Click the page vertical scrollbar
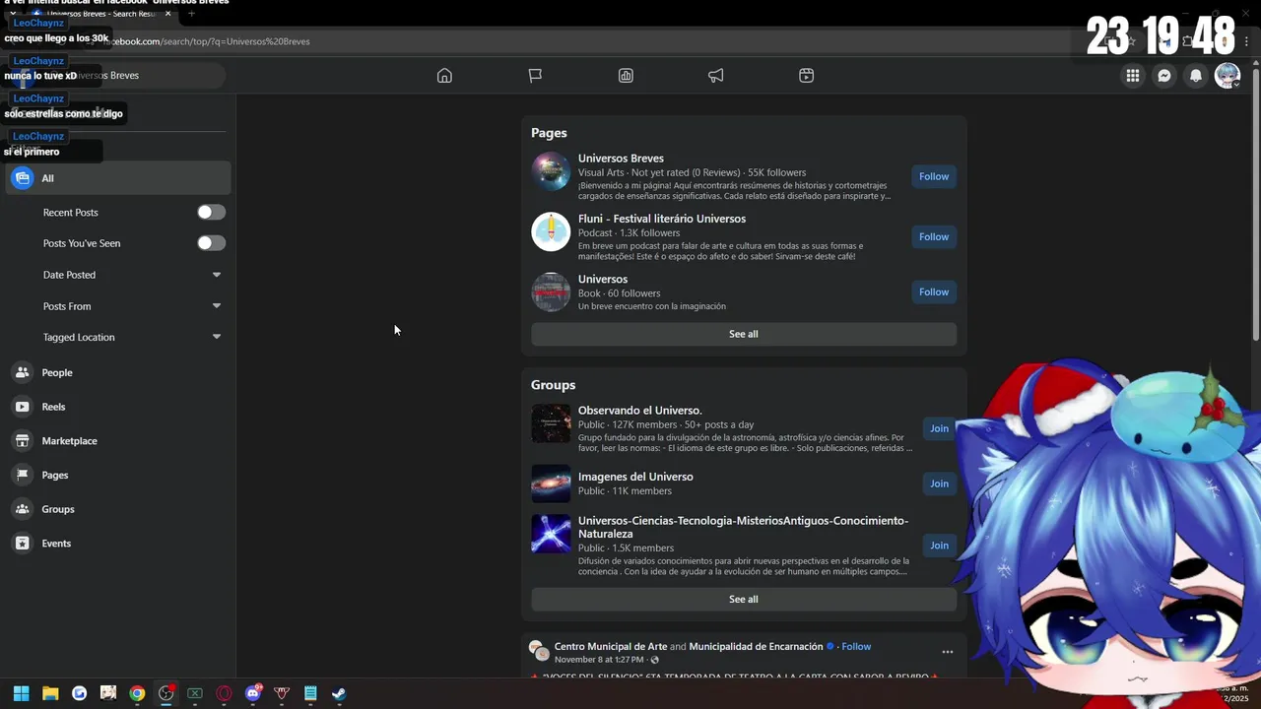1261x709 pixels. point(1255,207)
